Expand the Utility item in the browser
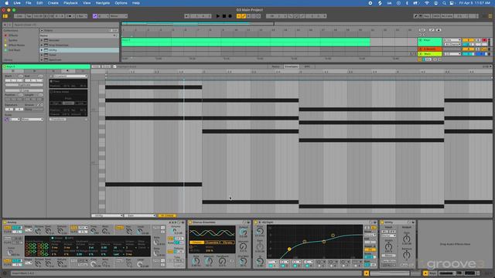The image size is (495, 278). tap(42, 50)
